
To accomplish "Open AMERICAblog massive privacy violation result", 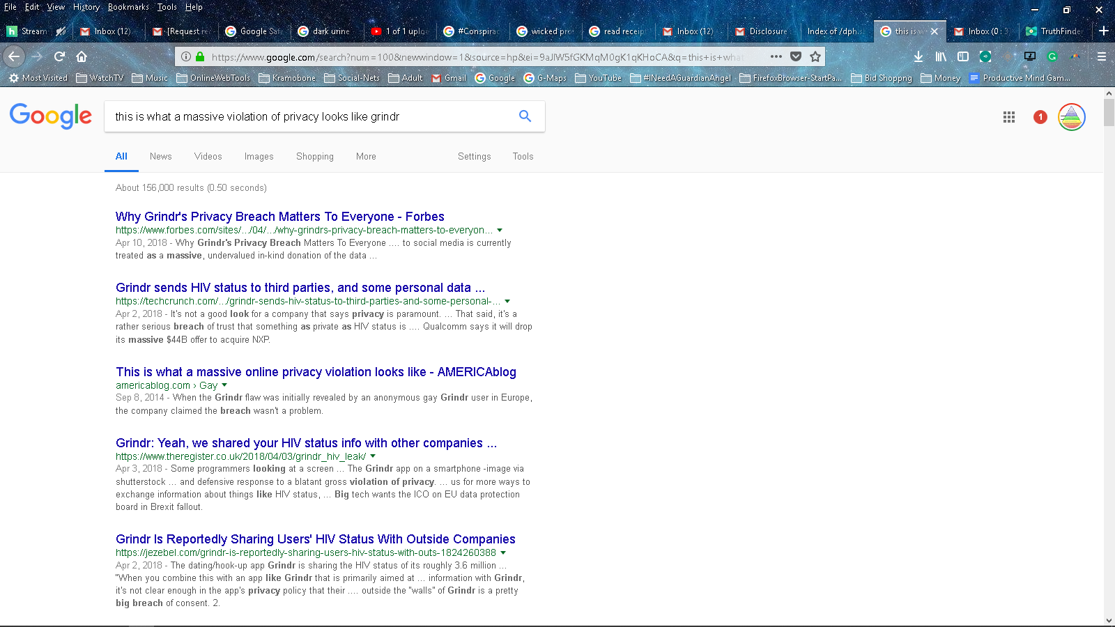I will [x=316, y=372].
